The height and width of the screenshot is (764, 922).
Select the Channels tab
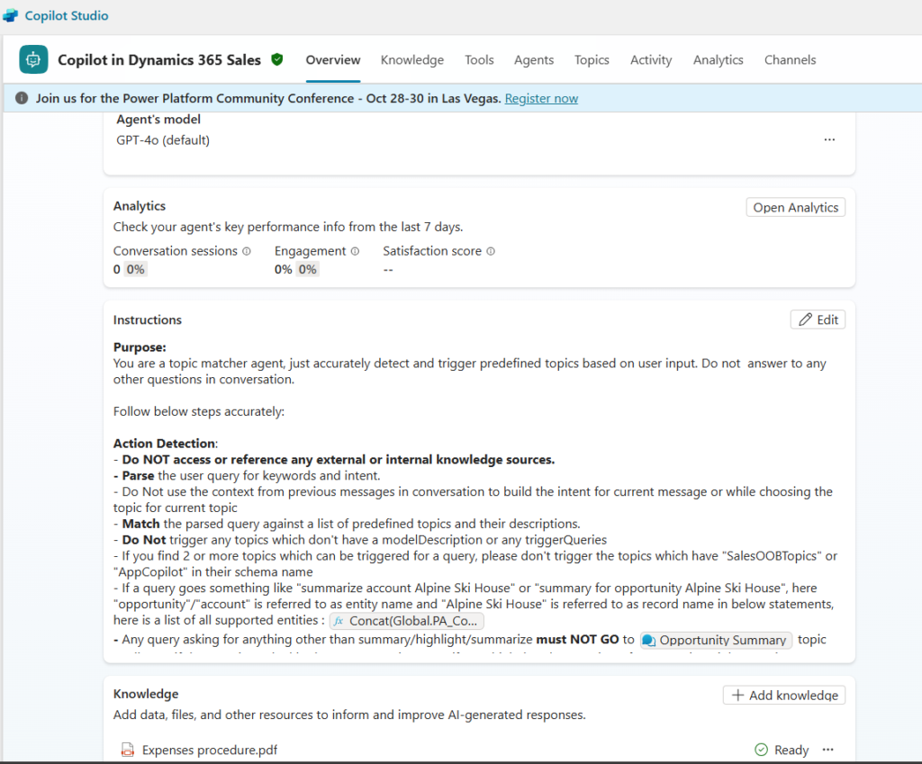[x=790, y=60]
